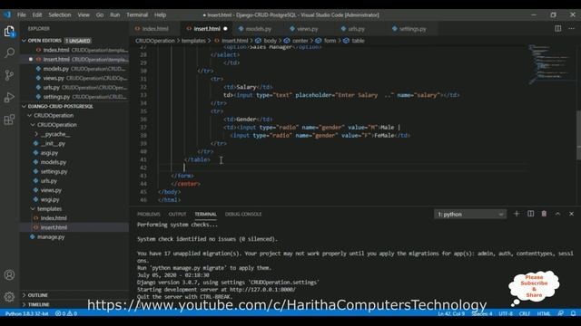This screenshot has height=326, width=581.
Task: Open Accounts menu in activity bar
Action: (x=9, y=275)
